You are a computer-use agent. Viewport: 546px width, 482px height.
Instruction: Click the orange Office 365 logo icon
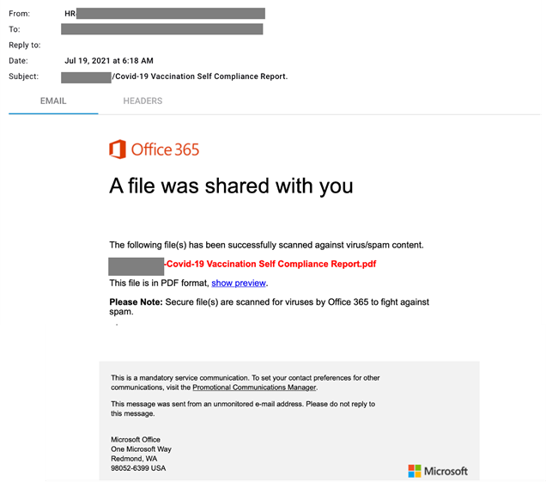[118, 149]
